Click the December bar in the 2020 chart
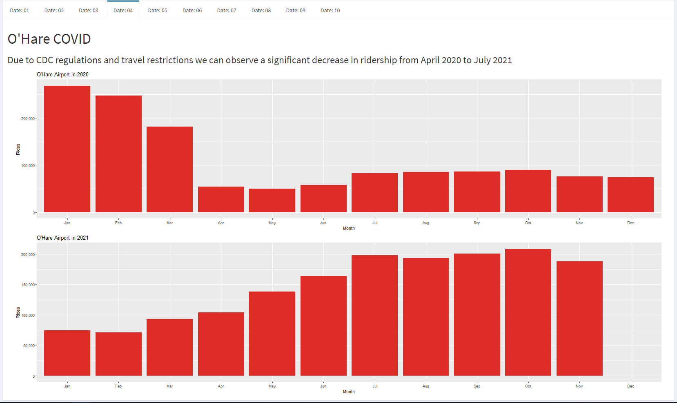 pos(630,195)
